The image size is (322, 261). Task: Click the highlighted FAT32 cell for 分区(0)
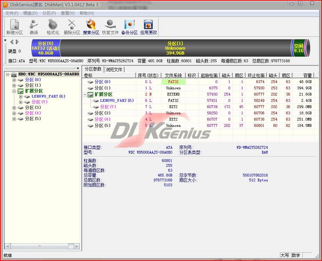(x=174, y=82)
